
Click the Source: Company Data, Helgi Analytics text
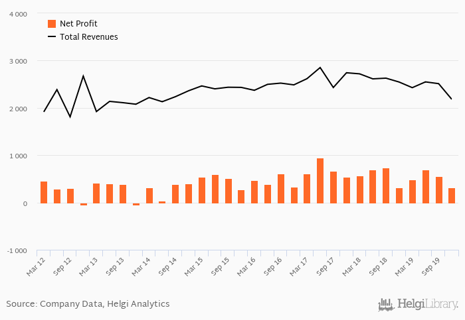pyautogui.click(x=88, y=304)
